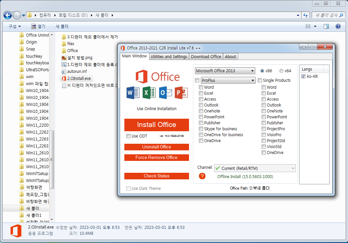Check ProjectPro under Single Products
The height and width of the screenshot is (243, 348).
point(264,129)
